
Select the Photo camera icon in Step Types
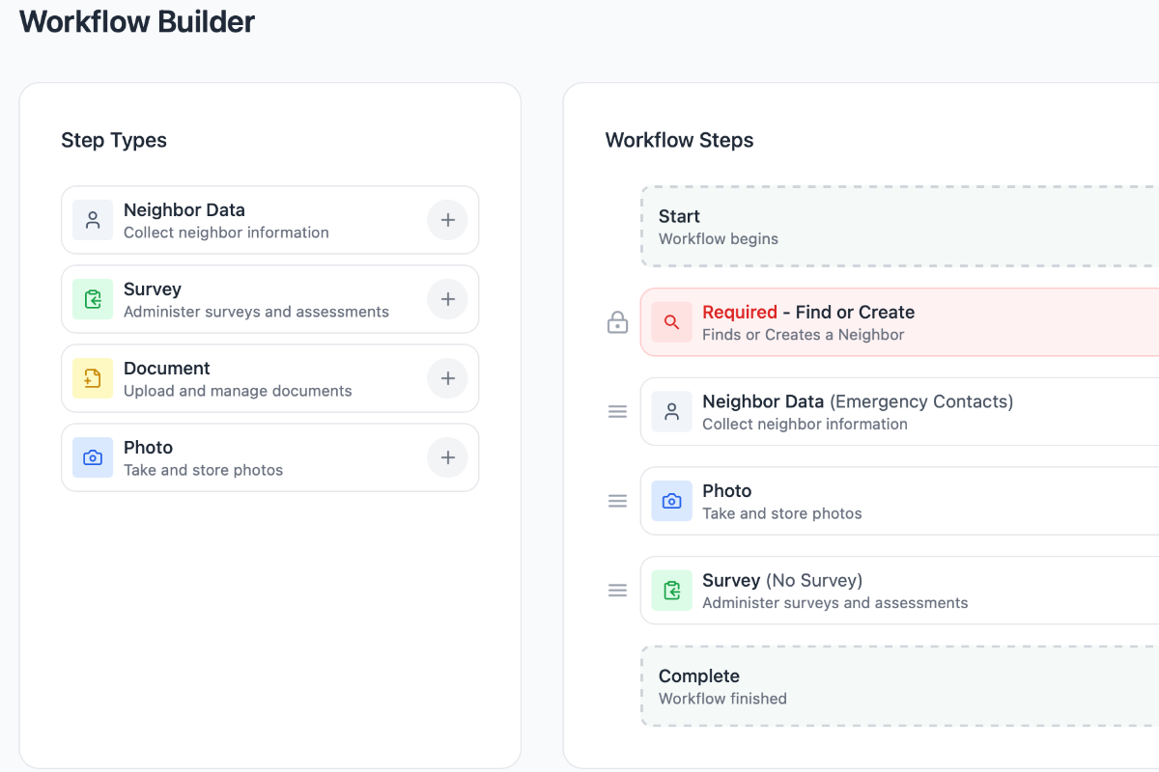(92, 457)
